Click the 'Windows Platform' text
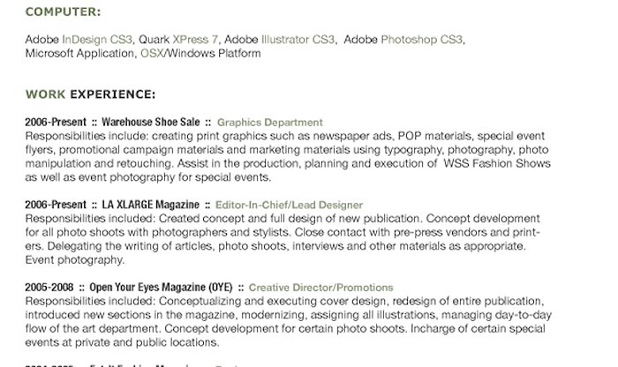Viewport: 618px width, 367px height. pyautogui.click(x=214, y=53)
